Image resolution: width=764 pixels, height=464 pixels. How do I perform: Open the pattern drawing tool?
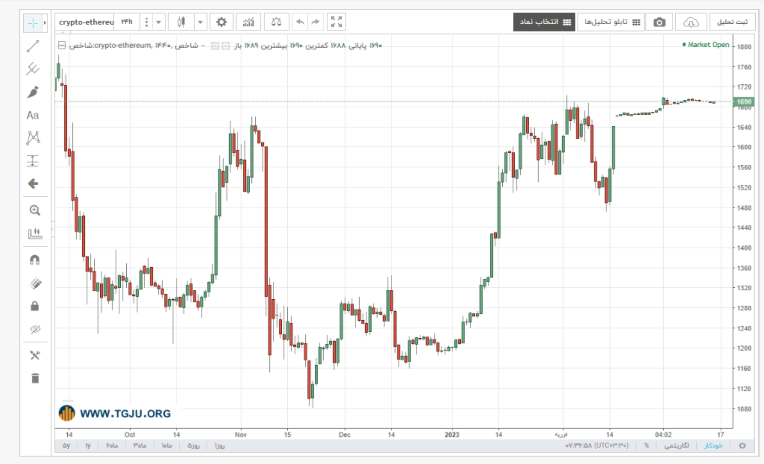click(33, 138)
